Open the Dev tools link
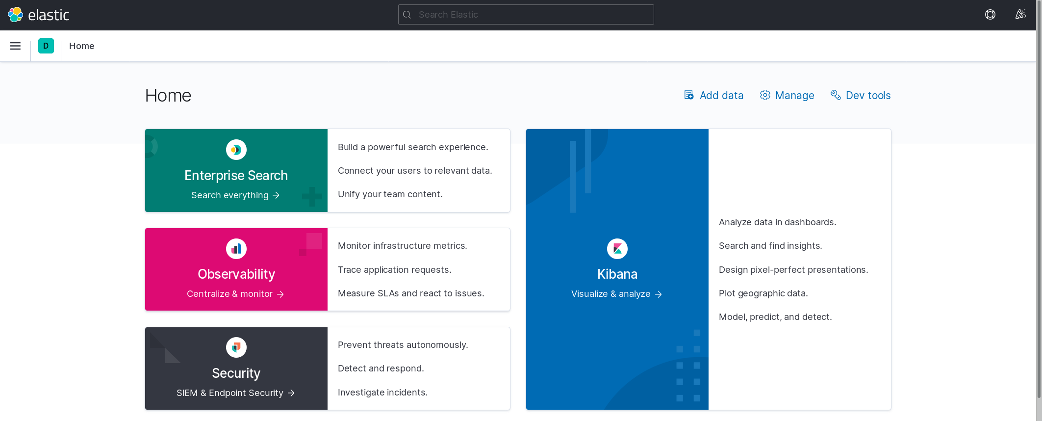1042x421 pixels. (x=868, y=95)
